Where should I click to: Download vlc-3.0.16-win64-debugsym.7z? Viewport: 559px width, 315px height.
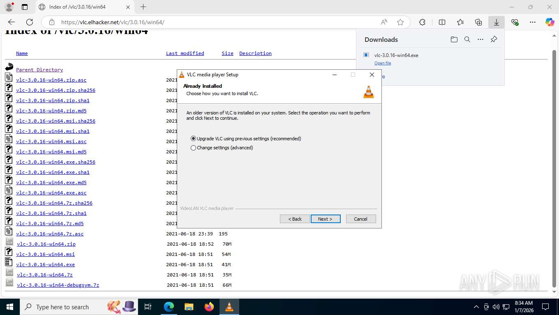pos(58,285)
